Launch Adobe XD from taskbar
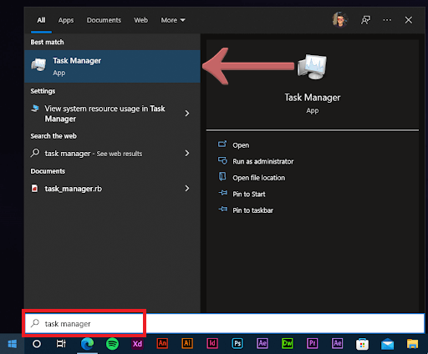The width and height of the screenshot is (428, 354). click(137, 344)
